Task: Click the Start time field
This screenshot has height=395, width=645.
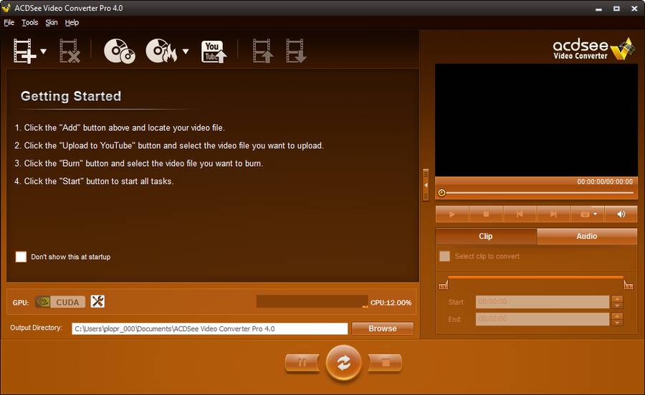Action: point(543,302)
